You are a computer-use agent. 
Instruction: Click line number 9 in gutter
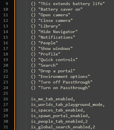7,4
